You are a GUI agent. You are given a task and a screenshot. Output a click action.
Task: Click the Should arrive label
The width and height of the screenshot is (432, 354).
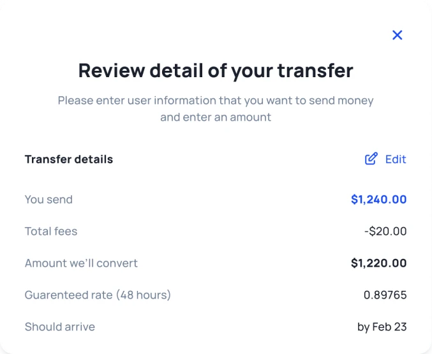[x=60, y=327]
